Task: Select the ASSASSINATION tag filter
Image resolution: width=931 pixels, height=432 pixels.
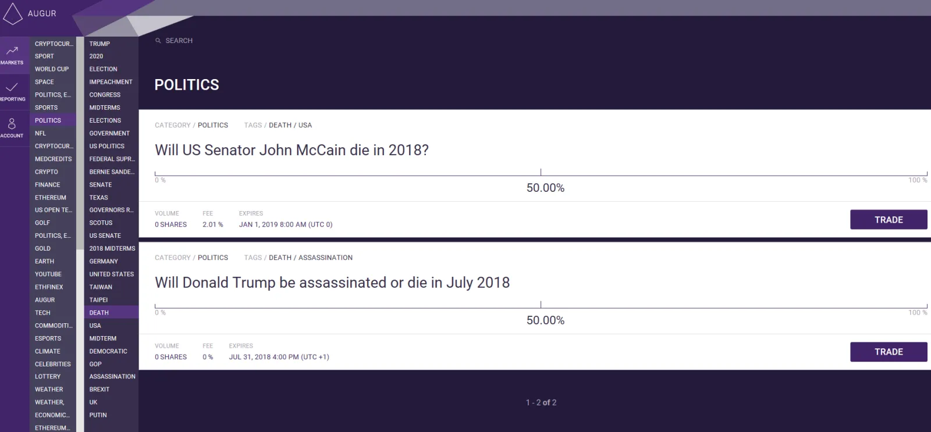Action: click(112, 376)
